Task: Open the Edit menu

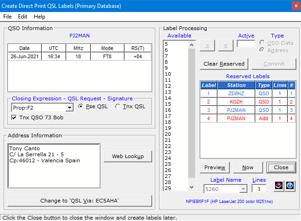Action: (x=23, y=17)
